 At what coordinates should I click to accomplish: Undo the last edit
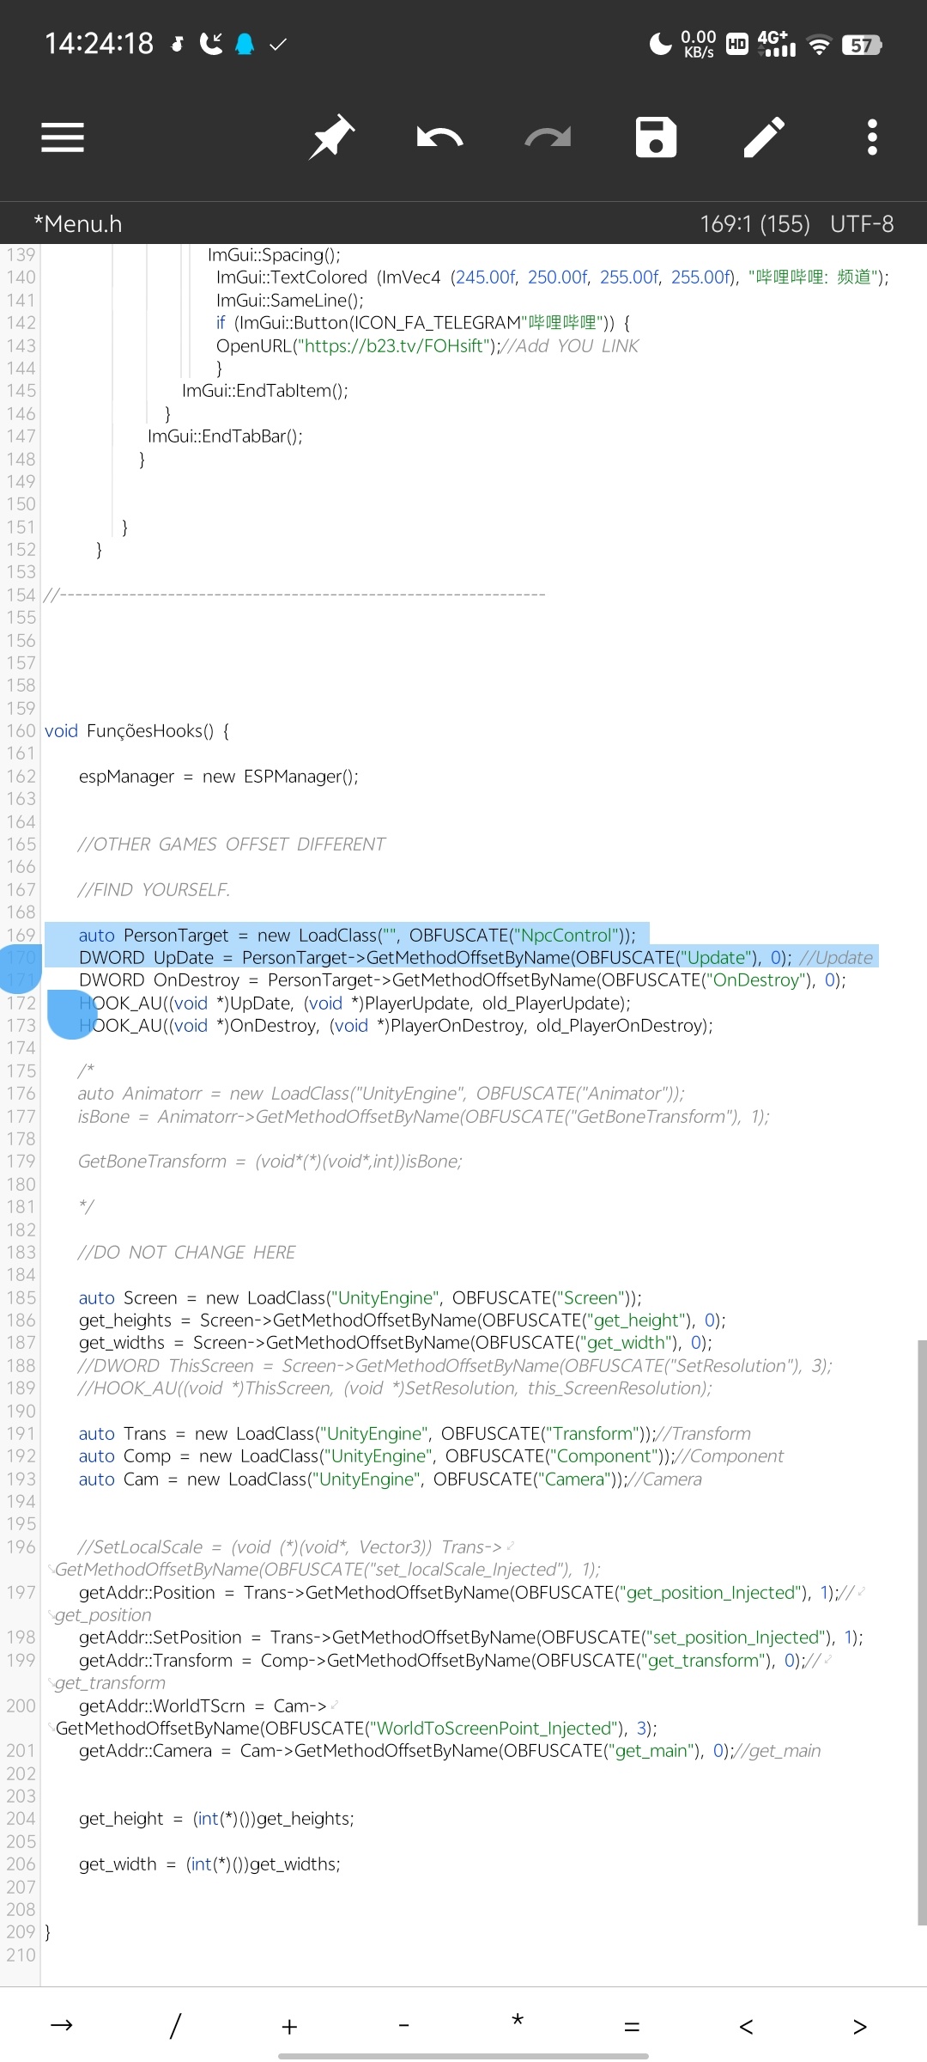[x=439, y=137]
